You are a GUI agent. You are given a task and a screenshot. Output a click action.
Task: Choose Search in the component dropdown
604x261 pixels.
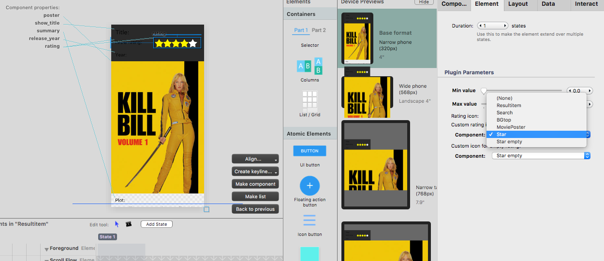pos(536,112)
